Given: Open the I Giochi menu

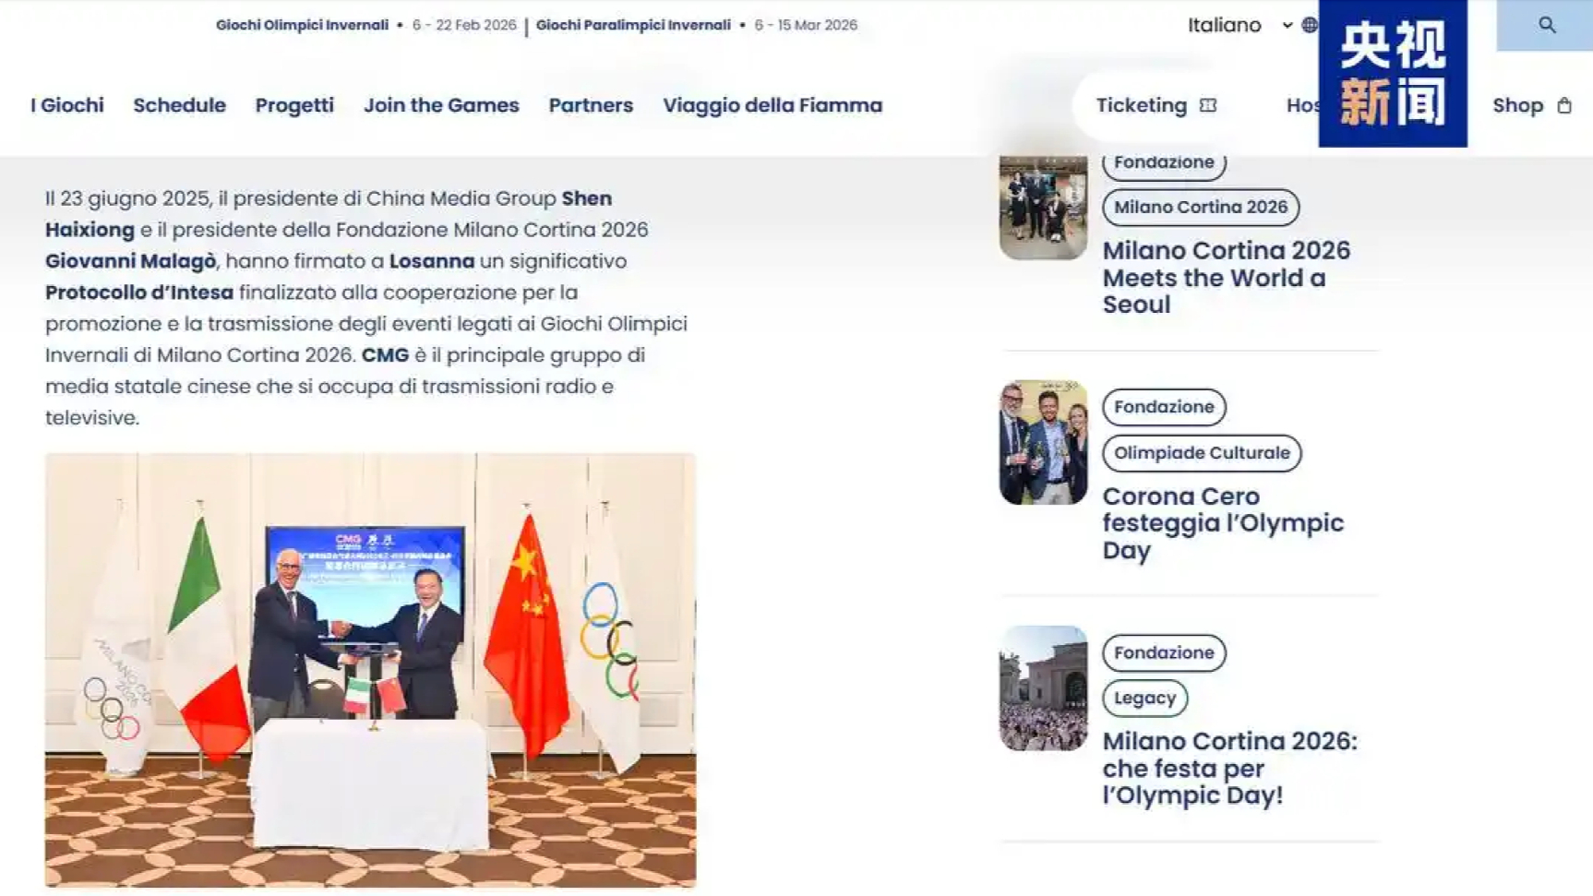Looking at the screenshot, I should 67,105.
